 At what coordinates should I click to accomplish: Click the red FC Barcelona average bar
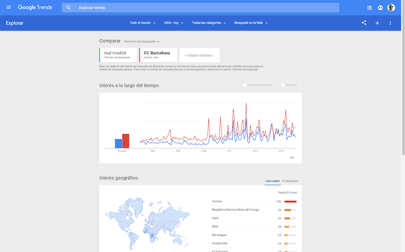(x=126, y=141)
